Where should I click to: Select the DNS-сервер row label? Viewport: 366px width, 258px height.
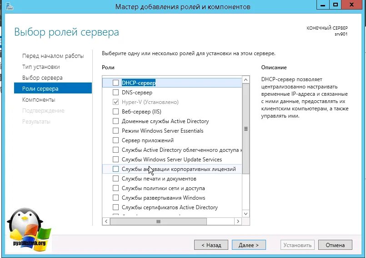click(137, 92)
